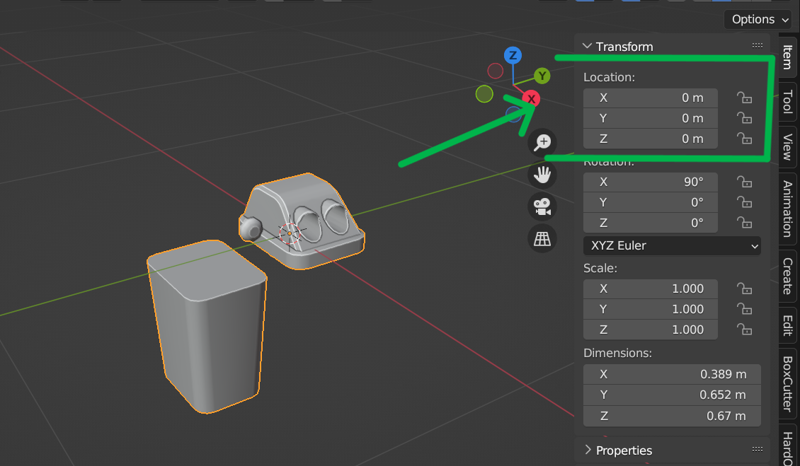Expand the Properties panel
The image size is (800, 466).
[587, 450]
